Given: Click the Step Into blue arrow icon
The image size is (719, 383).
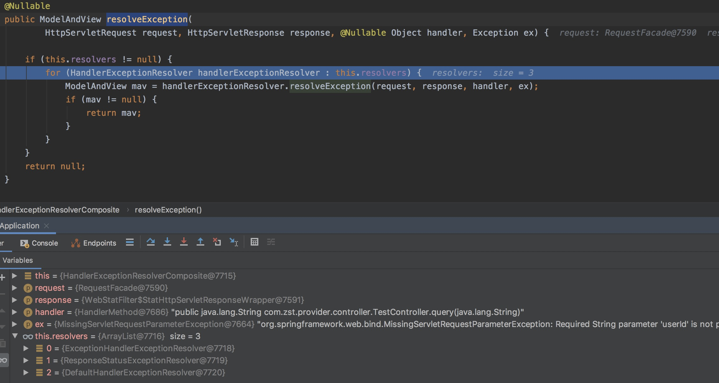Looking at the screenshot, I should (167, 242).
